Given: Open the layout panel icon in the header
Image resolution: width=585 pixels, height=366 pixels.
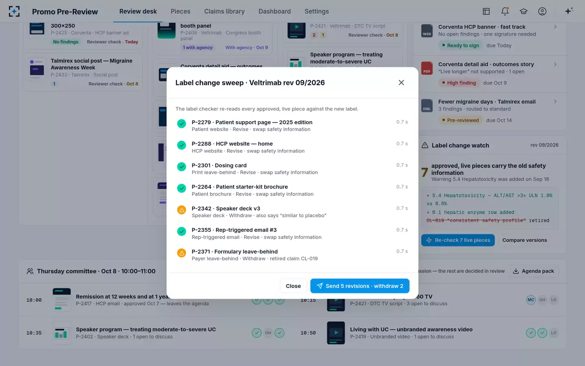Looking at the screenshot, I should coord(486,11).
